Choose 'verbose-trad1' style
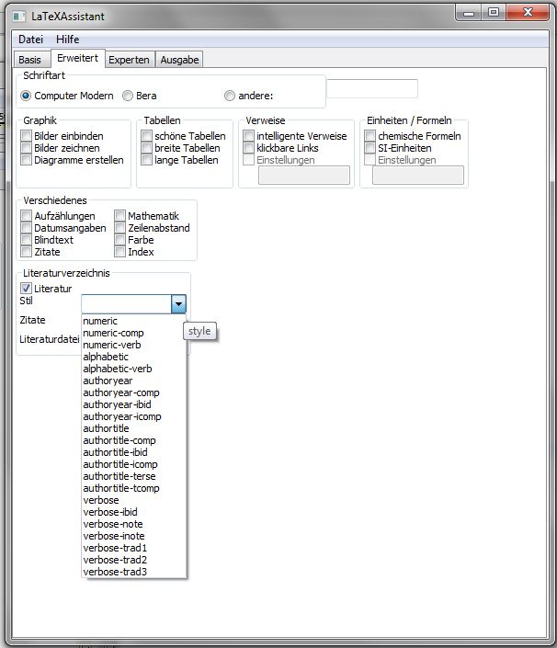557x648 pixels. 134,549
